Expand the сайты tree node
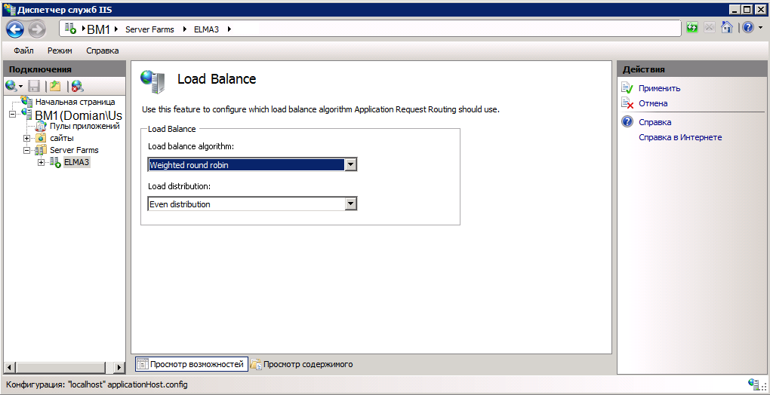The width and height of the screenshot is (770, 395). pos(27,138)
